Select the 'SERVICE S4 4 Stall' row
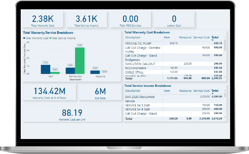 tap(174, 109)
